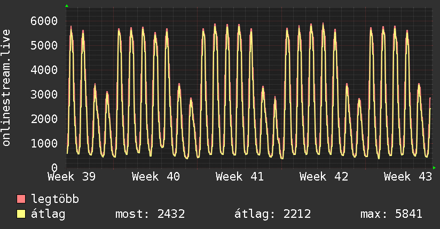Click the 5000 y-axis value
The width and height of the screenshot is (440, 229).
tap(44, 45)
